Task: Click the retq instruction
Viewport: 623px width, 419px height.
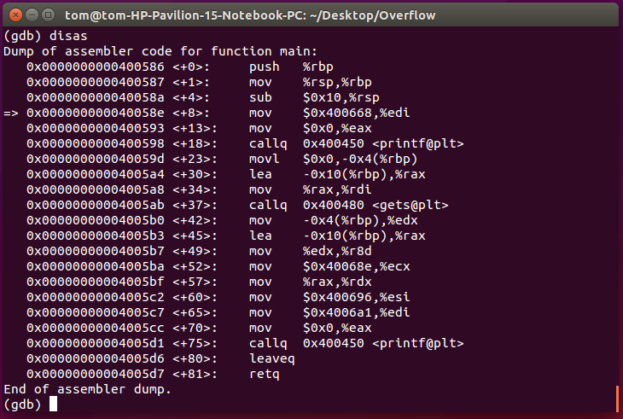Action: (264, 374)
